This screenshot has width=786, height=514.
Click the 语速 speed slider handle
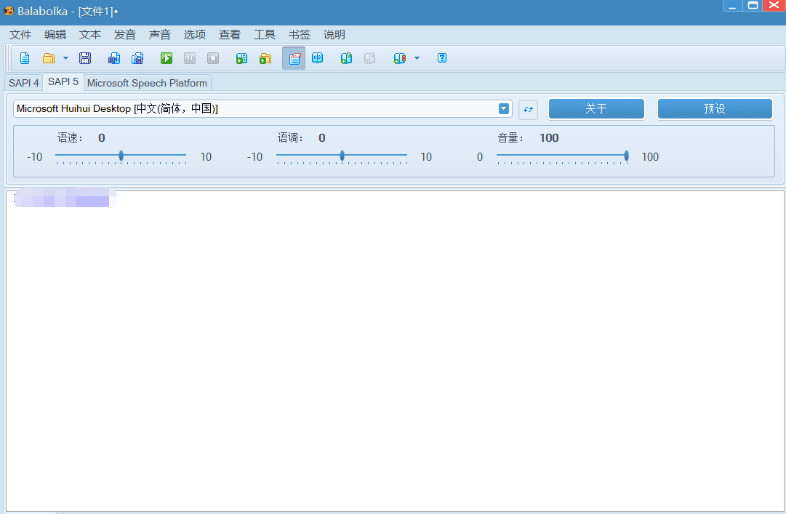click(x=121, y=156)
